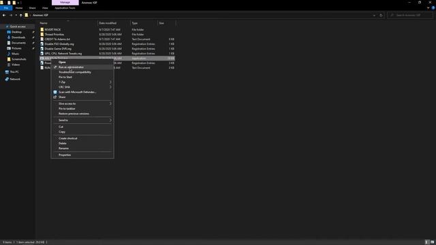Viewport: 436px width, 245px height.
Task: Select Disable FSO Globally.reg file
Action: tap(59, 44)
